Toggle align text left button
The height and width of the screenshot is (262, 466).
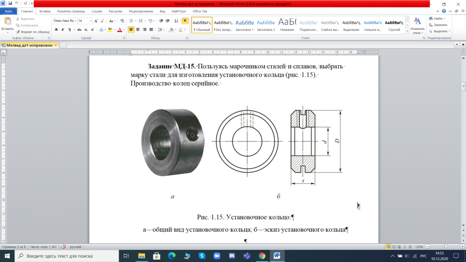click(131, 29)
